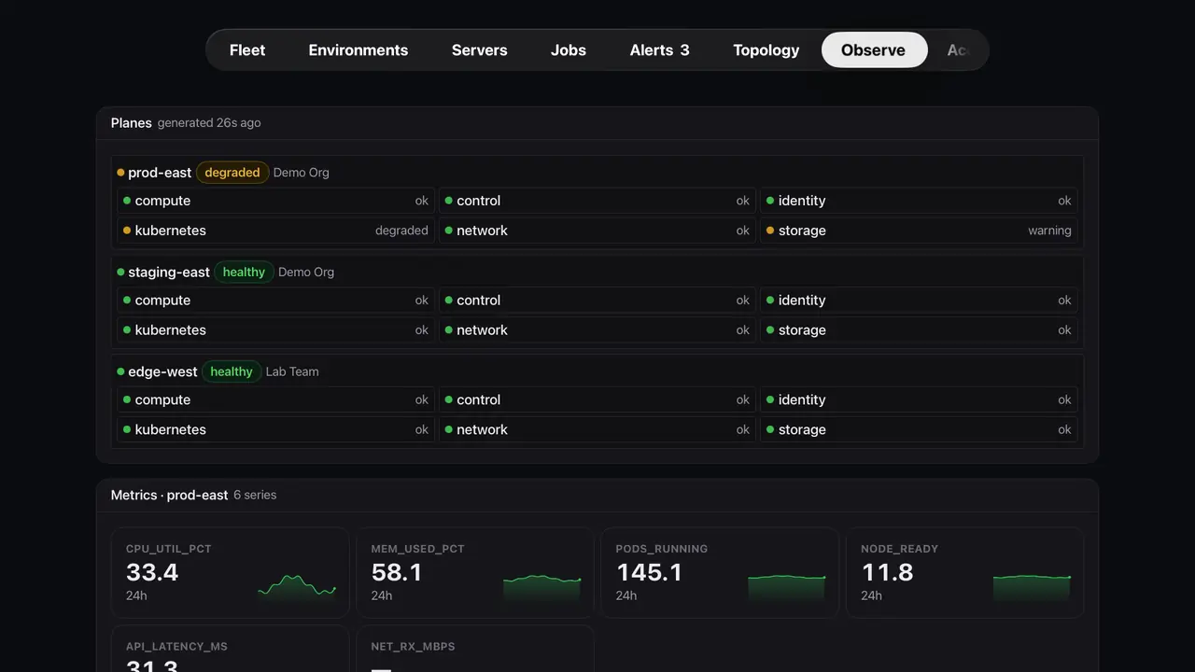Screen dimensions: 1195x672
Task: Open the prod-east plane name
Action: point(160,173)
